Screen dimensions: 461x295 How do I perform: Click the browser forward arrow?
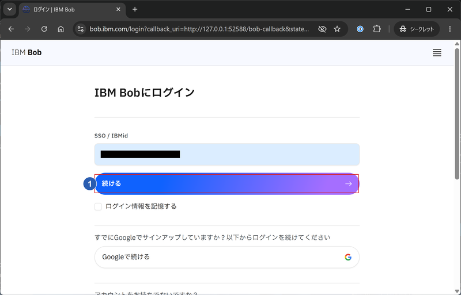point(28,29)
